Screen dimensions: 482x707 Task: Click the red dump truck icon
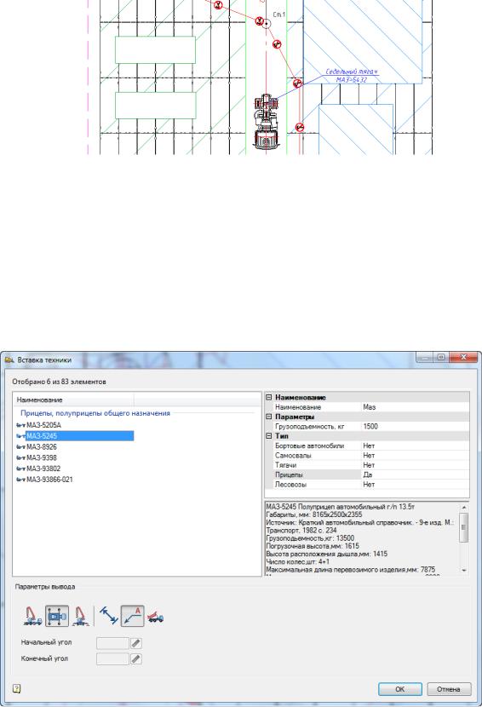pos(156,617)
